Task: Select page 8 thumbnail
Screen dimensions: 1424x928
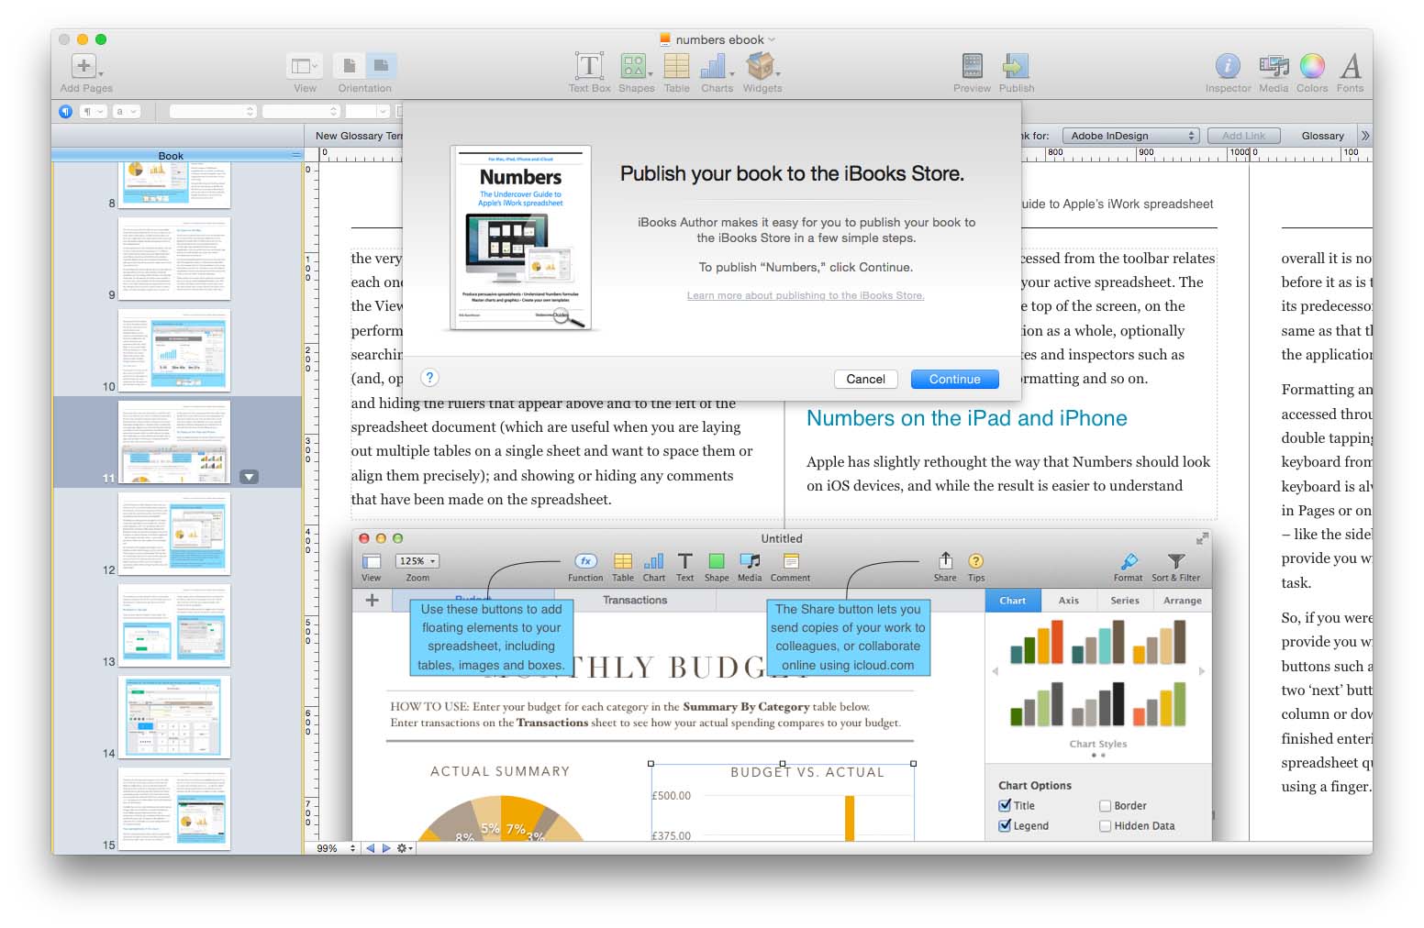Action: click(173, 184)
